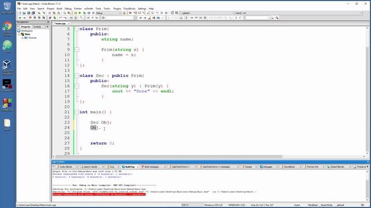This screenshot has height=208, width=371.
Task: Click the Abort build icon
Action: (93, 13)
